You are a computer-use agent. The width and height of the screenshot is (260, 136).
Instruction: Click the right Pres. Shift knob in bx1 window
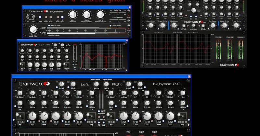click(x=236, y=25)
